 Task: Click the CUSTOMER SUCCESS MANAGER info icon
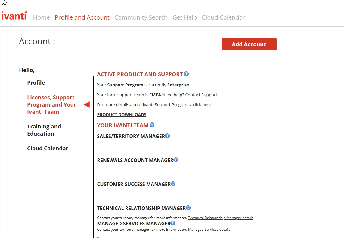click(x=173, y=183)
